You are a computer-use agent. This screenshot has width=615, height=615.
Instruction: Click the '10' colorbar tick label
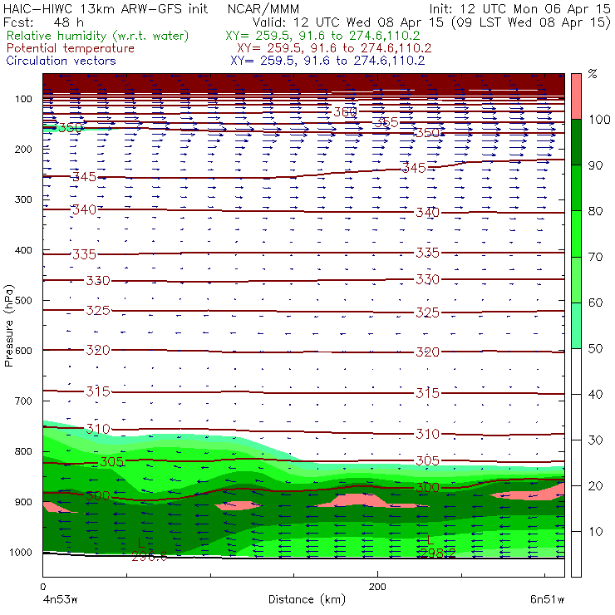click(x=595, y=531)
